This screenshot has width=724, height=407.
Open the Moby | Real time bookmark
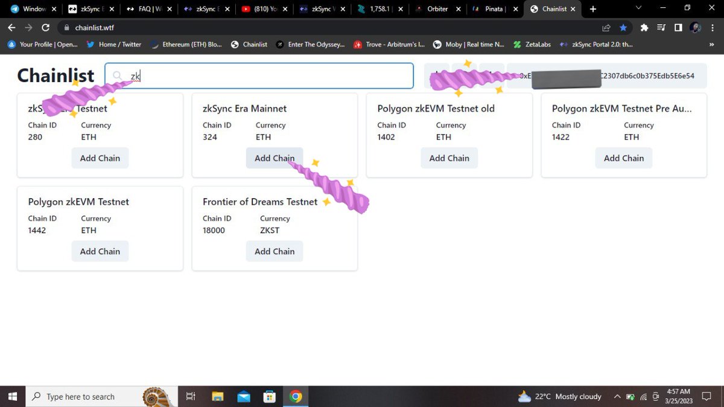[469, 44]
